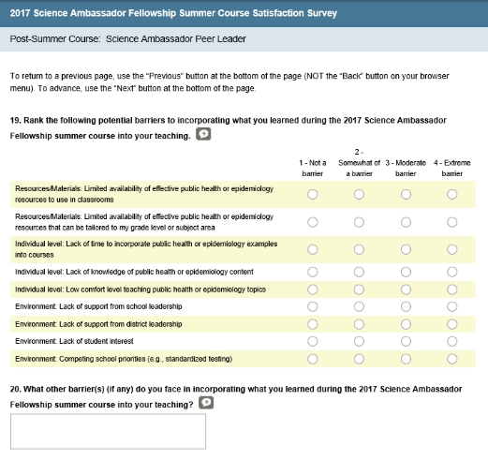Choose 'Moderate barrier' for competing school priorities

pos(406,359)
